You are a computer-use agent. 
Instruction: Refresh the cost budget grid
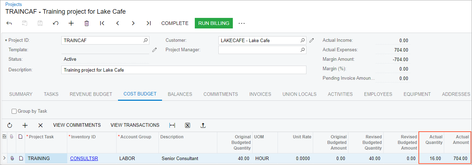click(10, 125)
